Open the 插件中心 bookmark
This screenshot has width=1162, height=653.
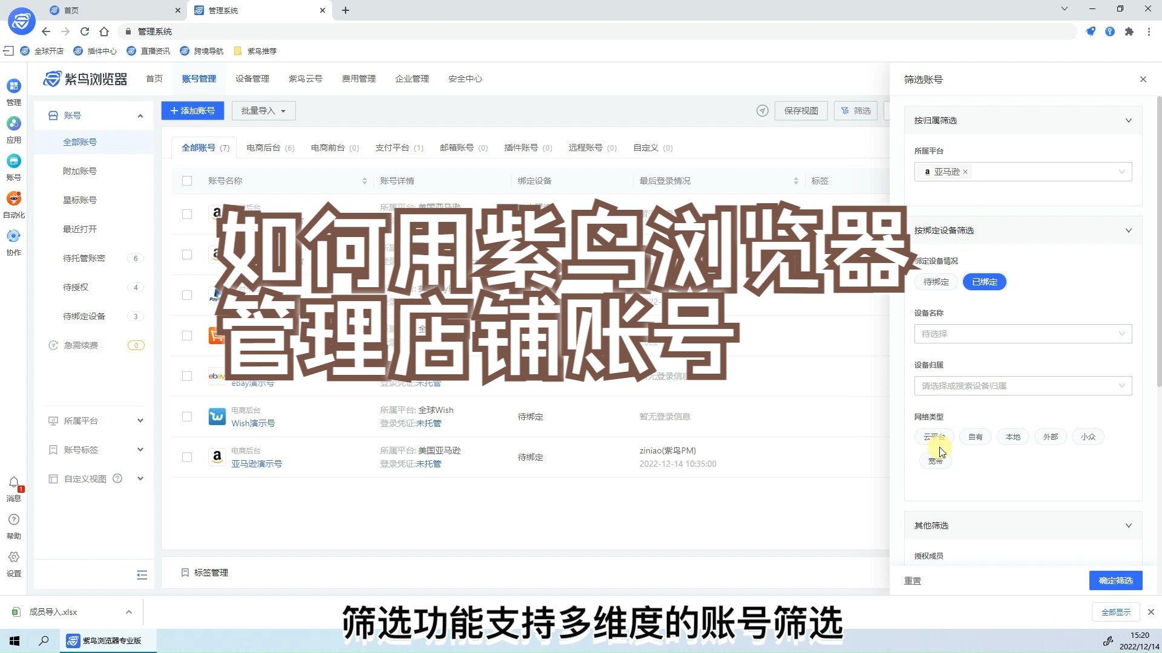95,51
